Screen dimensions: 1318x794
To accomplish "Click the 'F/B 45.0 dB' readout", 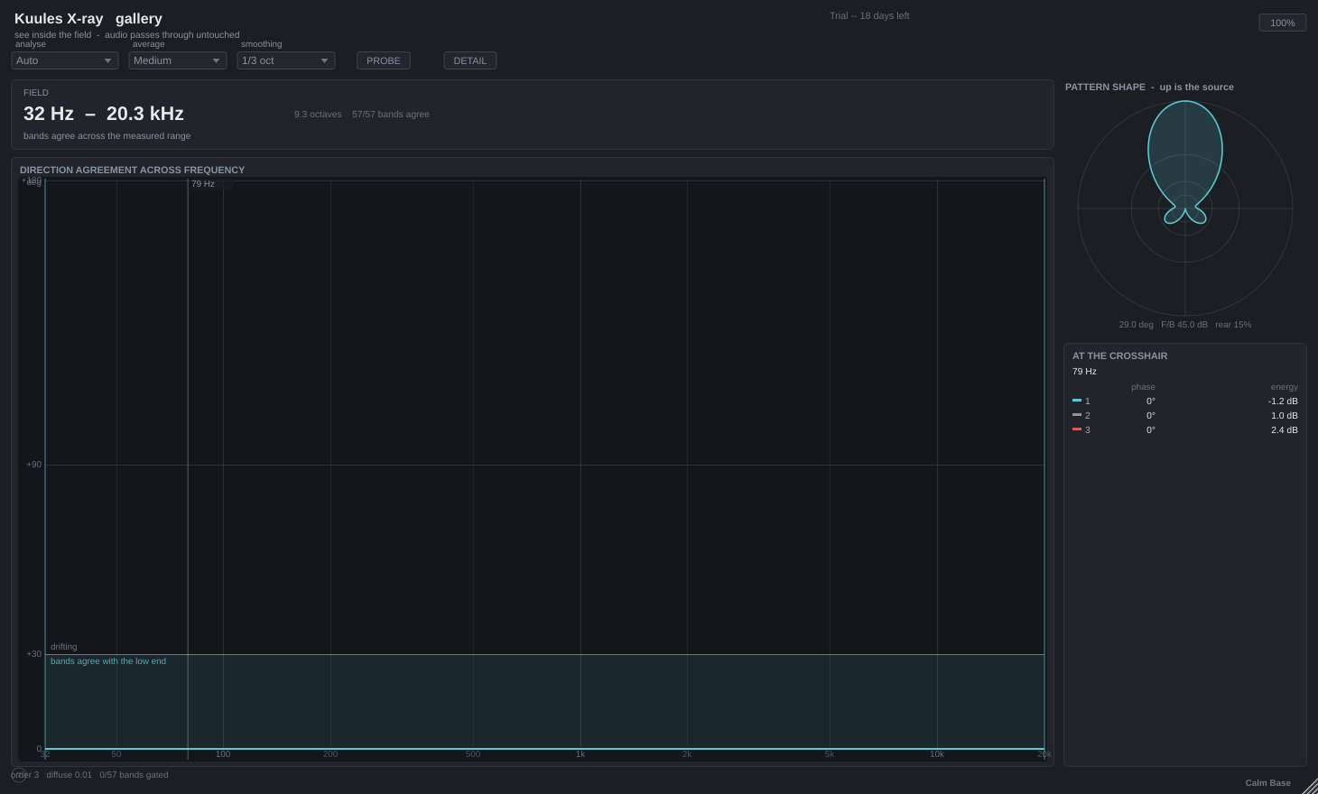I will 1184,325.
